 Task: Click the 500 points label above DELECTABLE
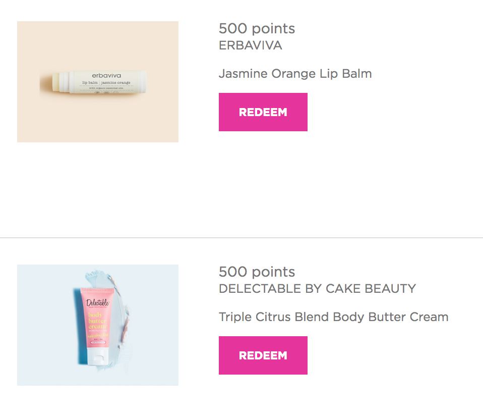[x=257, y=272]
